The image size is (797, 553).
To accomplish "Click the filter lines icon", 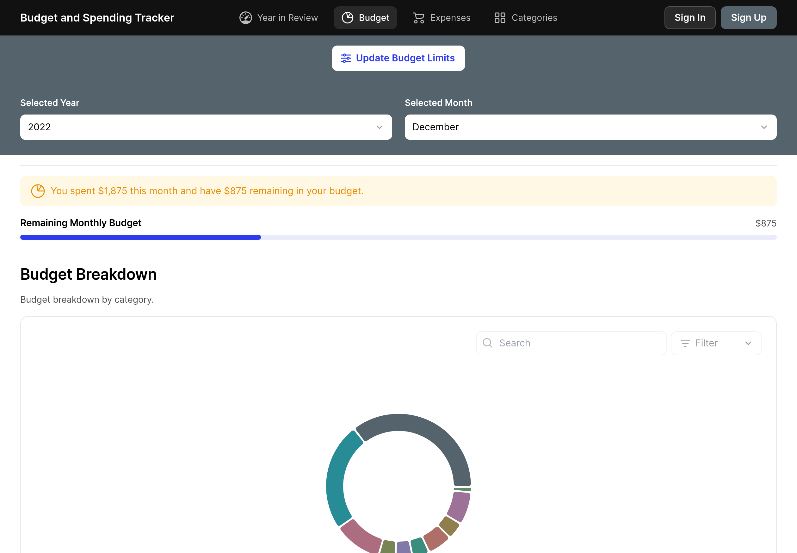I will click(x=685, y=343).
